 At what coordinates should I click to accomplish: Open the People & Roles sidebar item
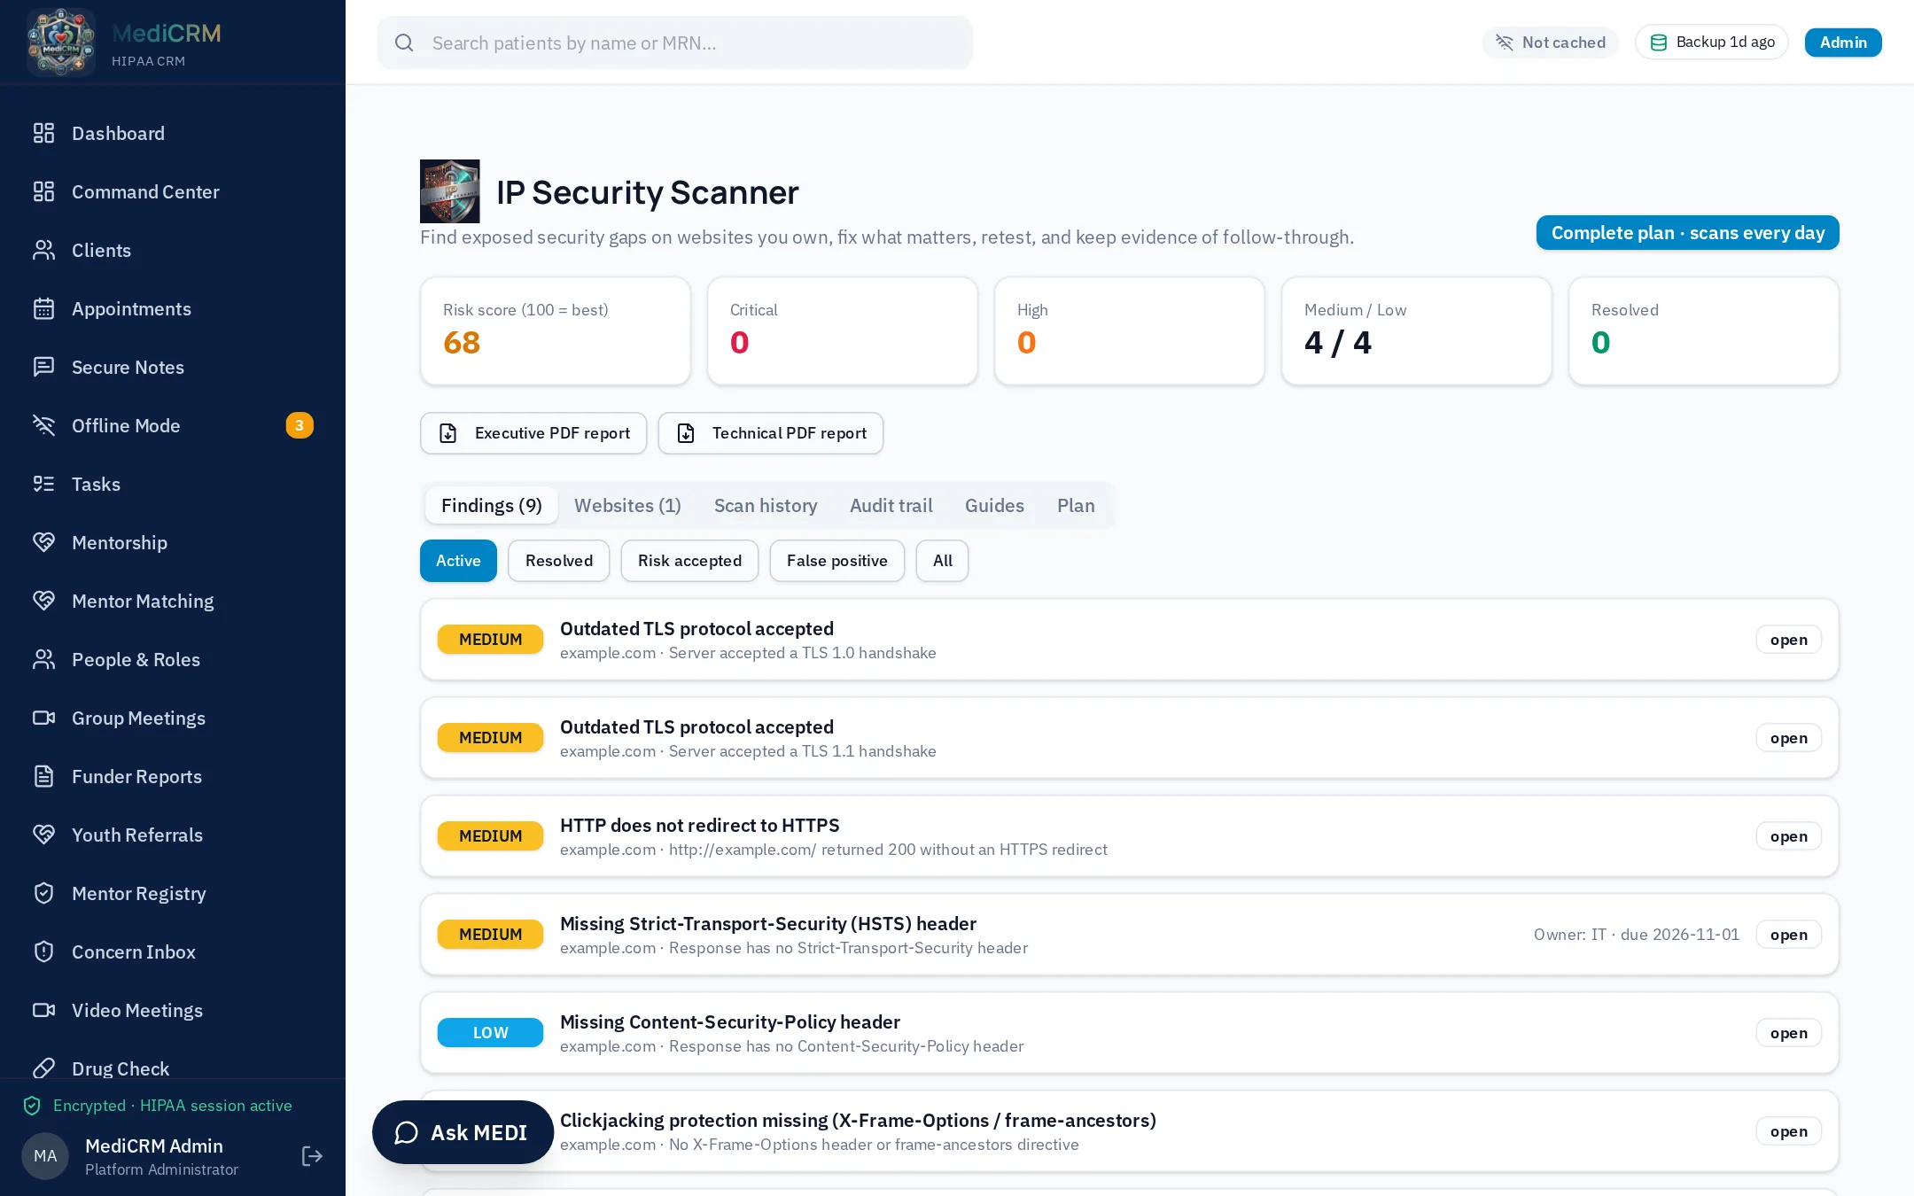(173, 659)
